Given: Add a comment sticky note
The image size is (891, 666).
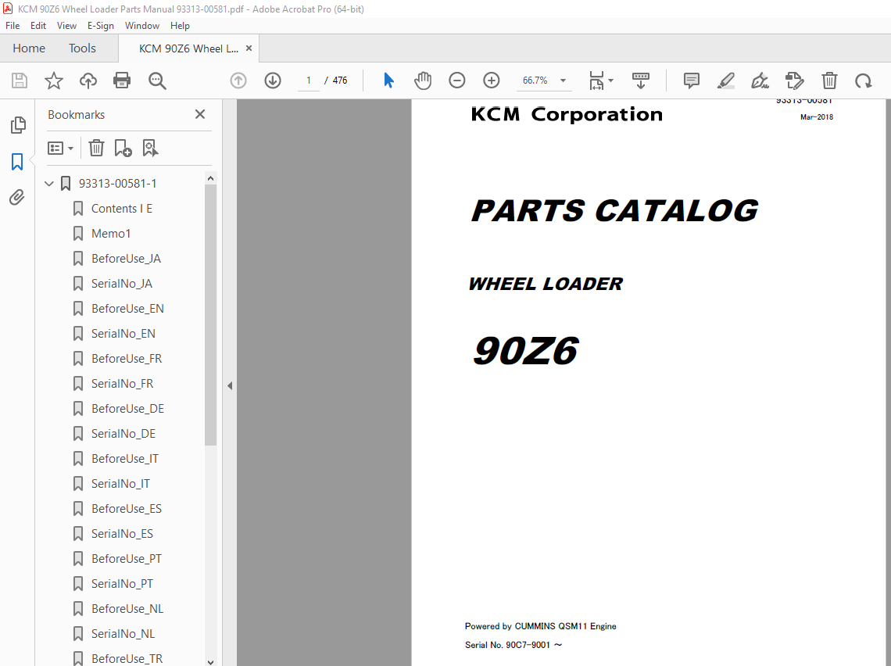Looking at the screenshot, I should pyautogui.click(x=692, y=81).
